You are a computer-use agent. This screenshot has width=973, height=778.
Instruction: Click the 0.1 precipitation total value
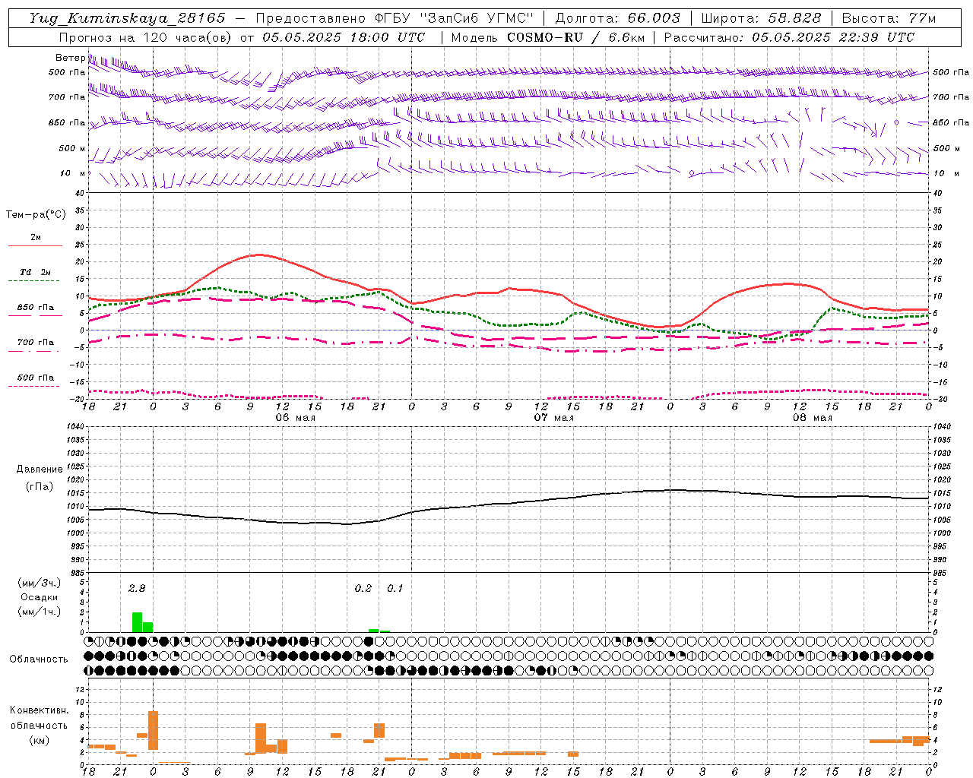tap(395, 588)
